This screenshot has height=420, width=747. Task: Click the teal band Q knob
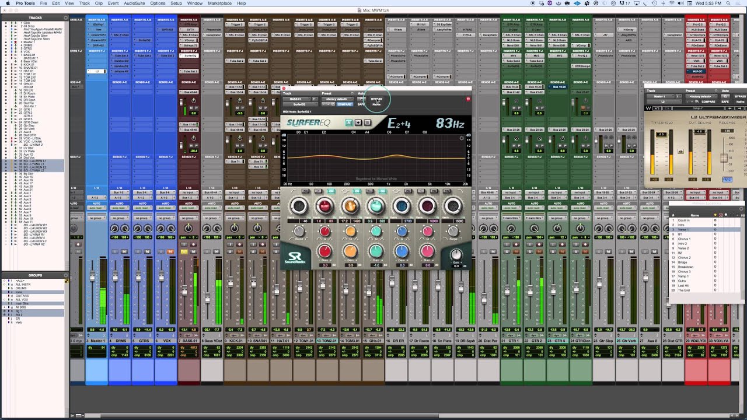click(x=376, y=232)
